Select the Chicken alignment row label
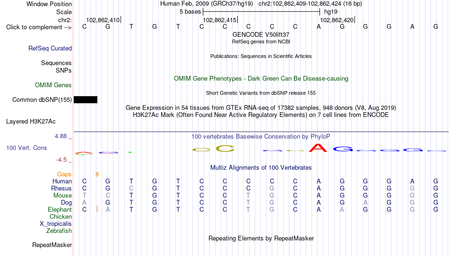 (x=60, y=216)
